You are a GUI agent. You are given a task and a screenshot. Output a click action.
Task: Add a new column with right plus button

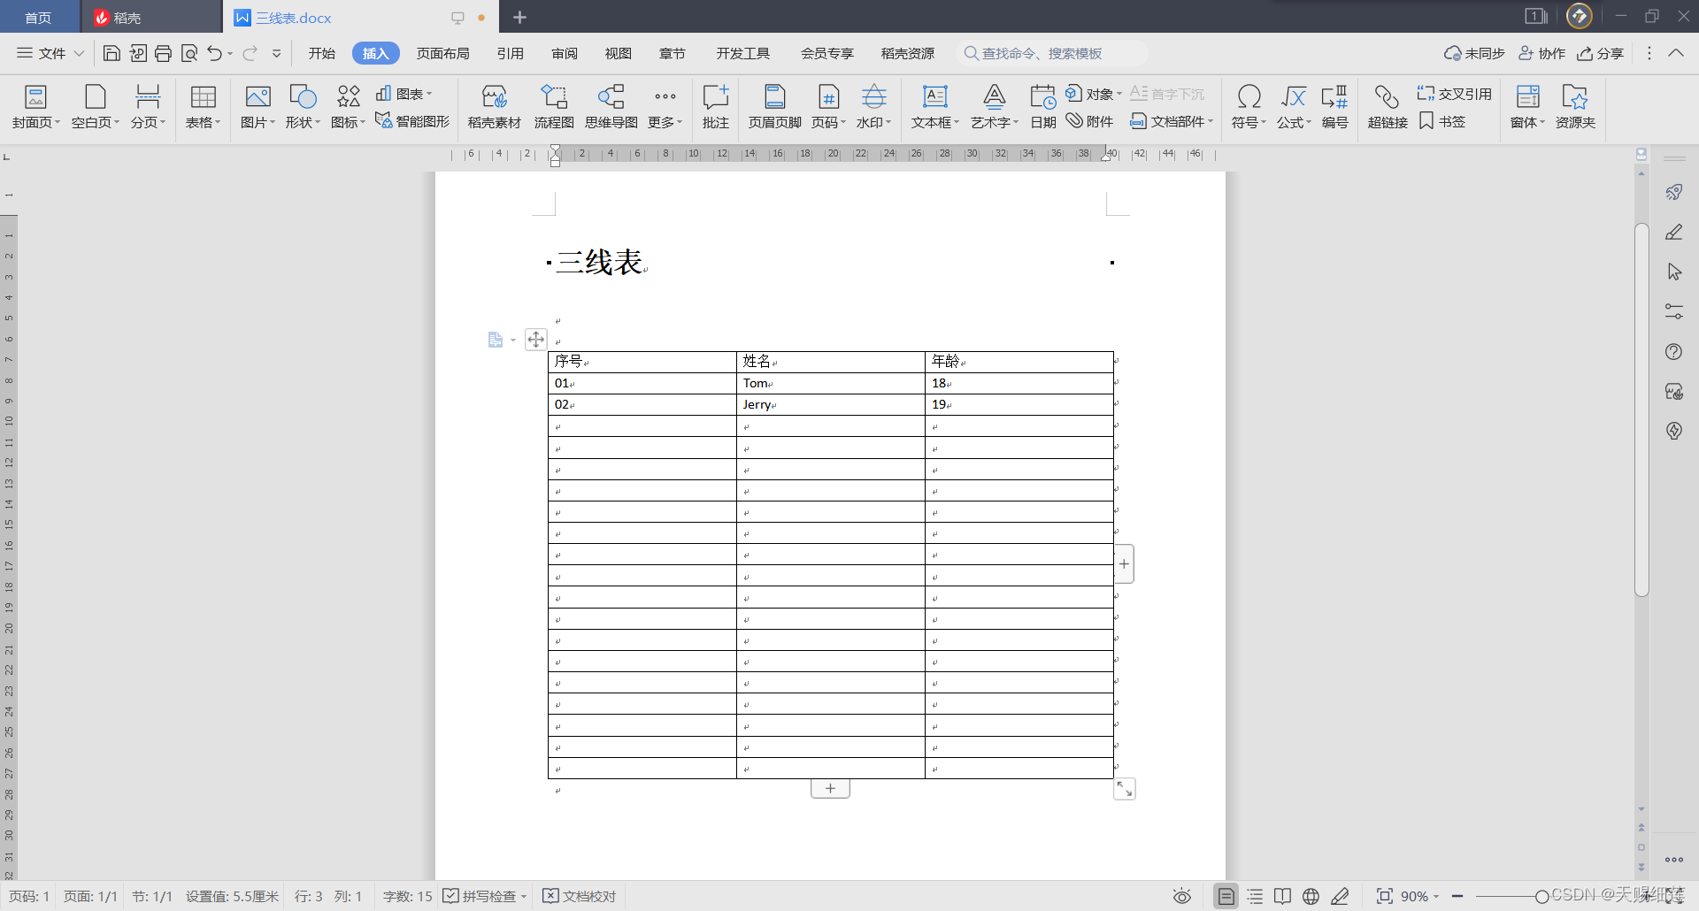tap(1124, 564)
